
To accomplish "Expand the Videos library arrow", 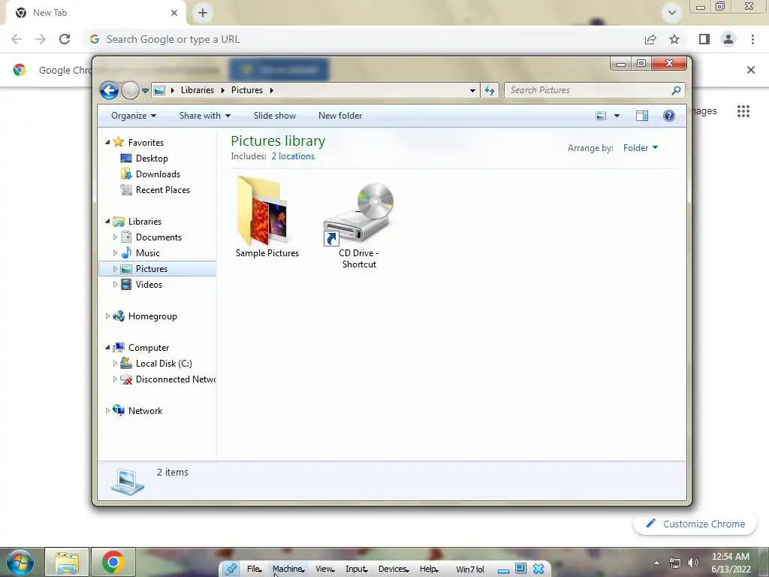I will point(115,285).
